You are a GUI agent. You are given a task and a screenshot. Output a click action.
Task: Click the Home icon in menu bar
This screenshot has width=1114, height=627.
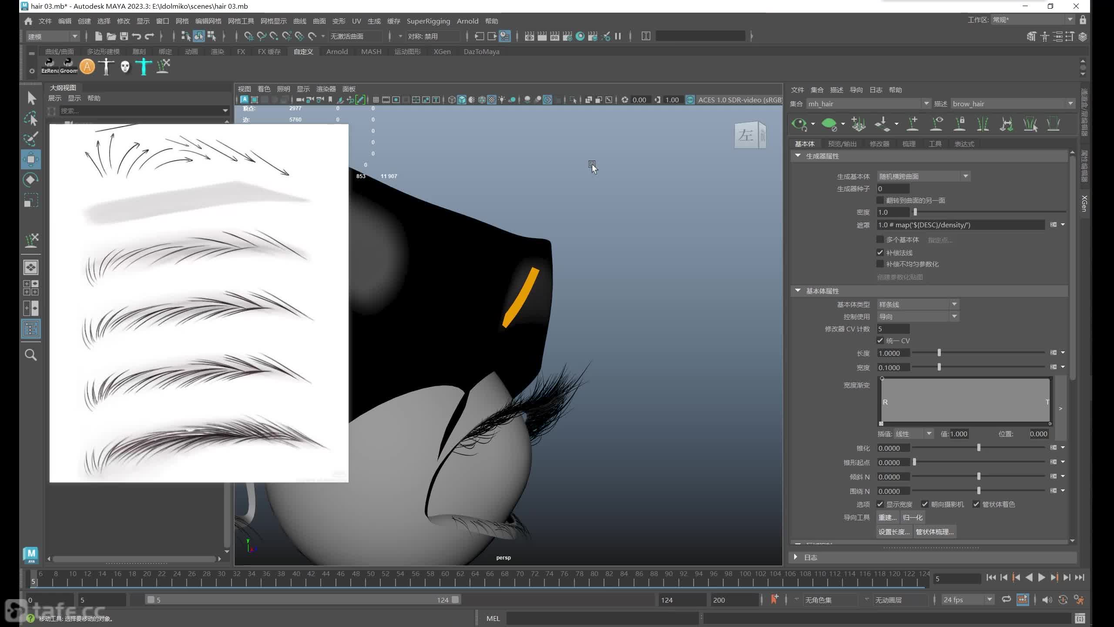tap(28, 21)
